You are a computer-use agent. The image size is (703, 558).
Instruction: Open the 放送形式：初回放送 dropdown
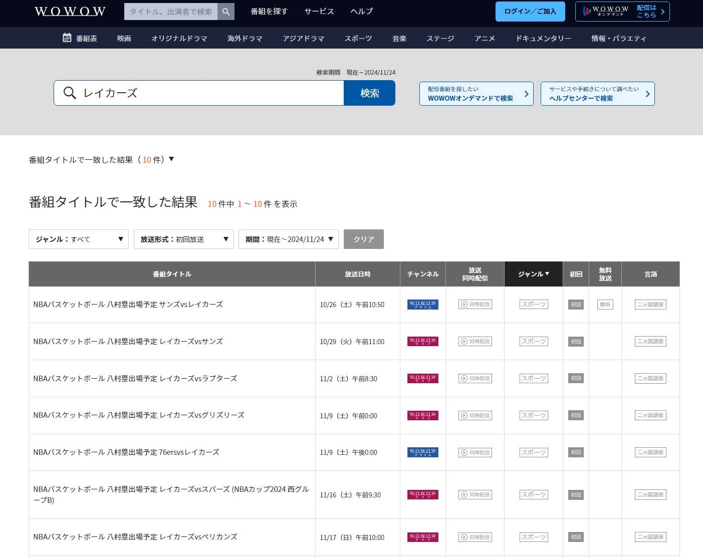(x=184, y=239)
